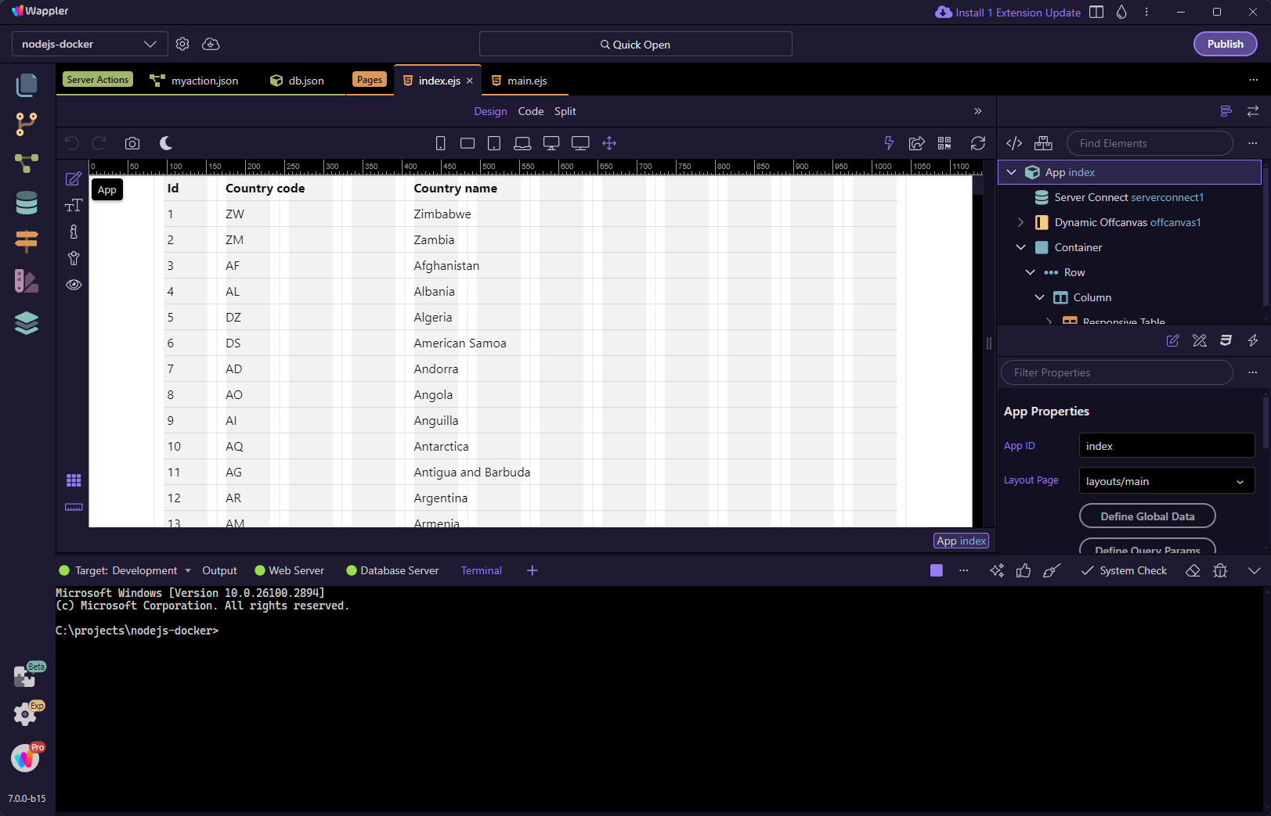Click the lightning bolt icon in design toolbar
Viewport: 1271px width, 816px height.
click(x=889, y=143)
